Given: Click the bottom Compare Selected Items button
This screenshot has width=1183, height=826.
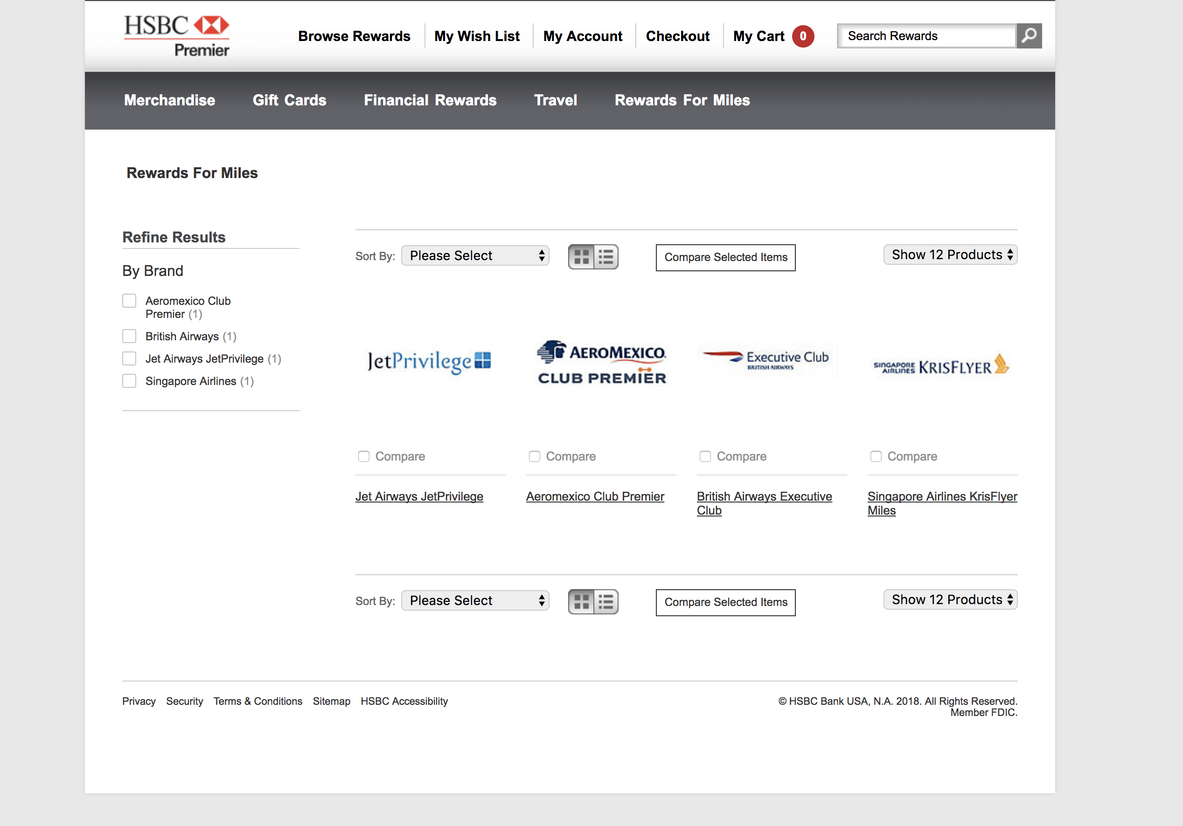Looking at the screenshot, I should coord(725,603).
